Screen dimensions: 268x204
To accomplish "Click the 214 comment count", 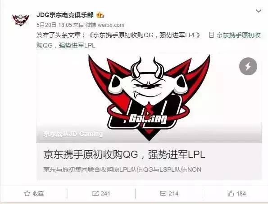I will (173, 194).
